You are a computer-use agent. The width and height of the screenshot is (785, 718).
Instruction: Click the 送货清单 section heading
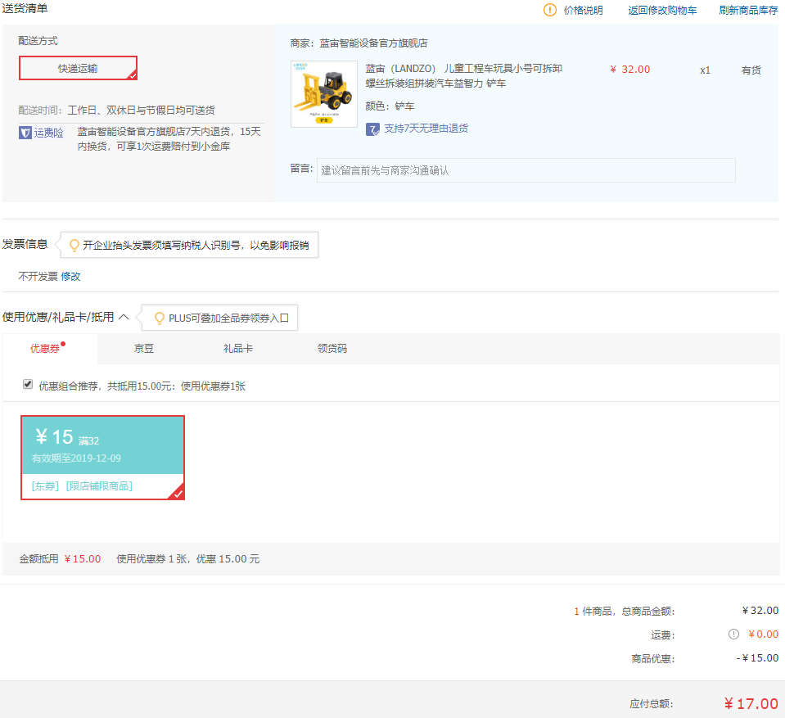(x=25, y=8)
